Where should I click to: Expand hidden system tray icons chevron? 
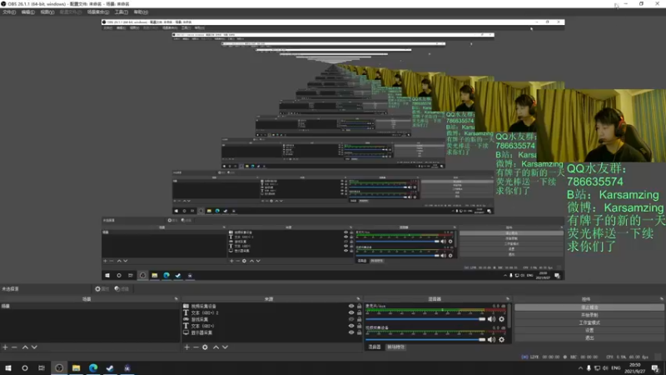(580, 368)
